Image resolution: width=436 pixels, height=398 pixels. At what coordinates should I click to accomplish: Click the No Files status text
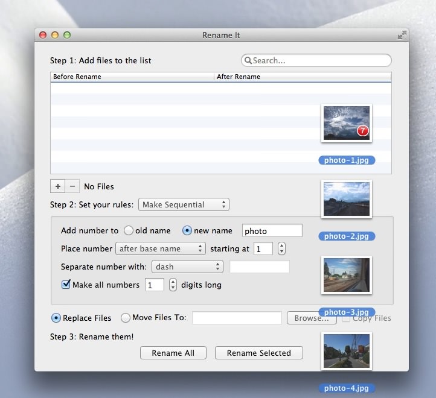(x=99, y=186)
